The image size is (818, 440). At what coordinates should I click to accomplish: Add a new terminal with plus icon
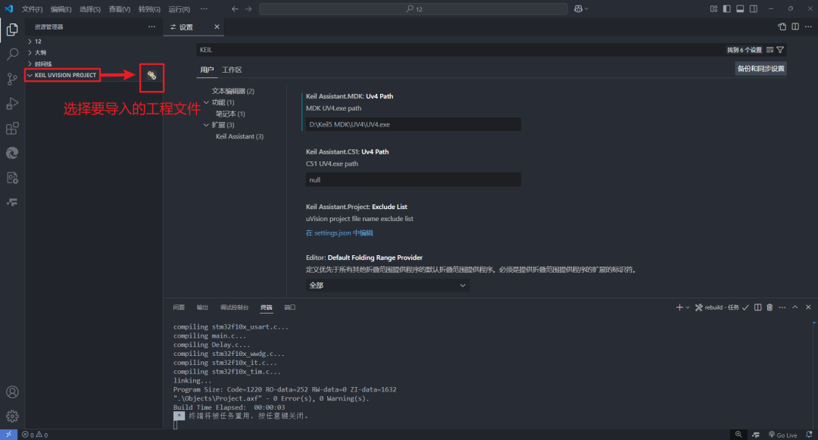click(x=679, y=307)
